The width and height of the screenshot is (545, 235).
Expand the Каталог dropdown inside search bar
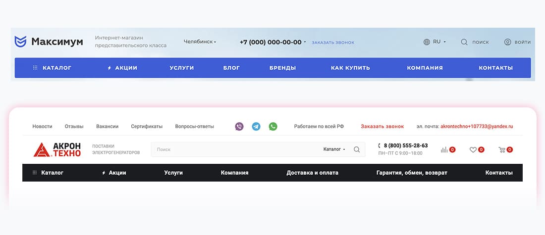334,149
